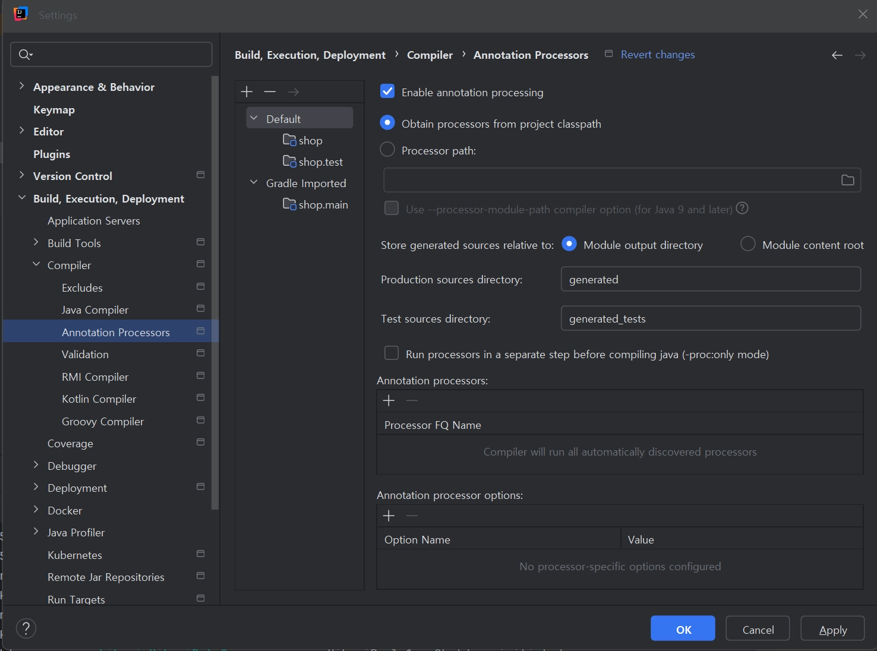Viewport: 877px width, 651px height.
Task: Remove annotation processor with minus icon
Action: point(412,401)
